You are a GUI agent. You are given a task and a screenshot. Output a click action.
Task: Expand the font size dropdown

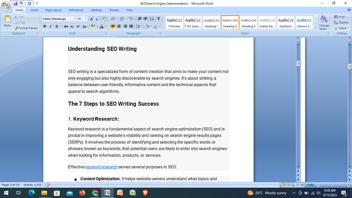tap(86, 19)
